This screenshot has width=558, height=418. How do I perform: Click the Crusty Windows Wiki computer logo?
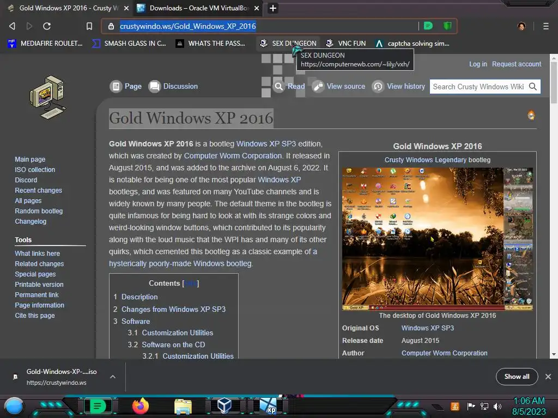48,97
